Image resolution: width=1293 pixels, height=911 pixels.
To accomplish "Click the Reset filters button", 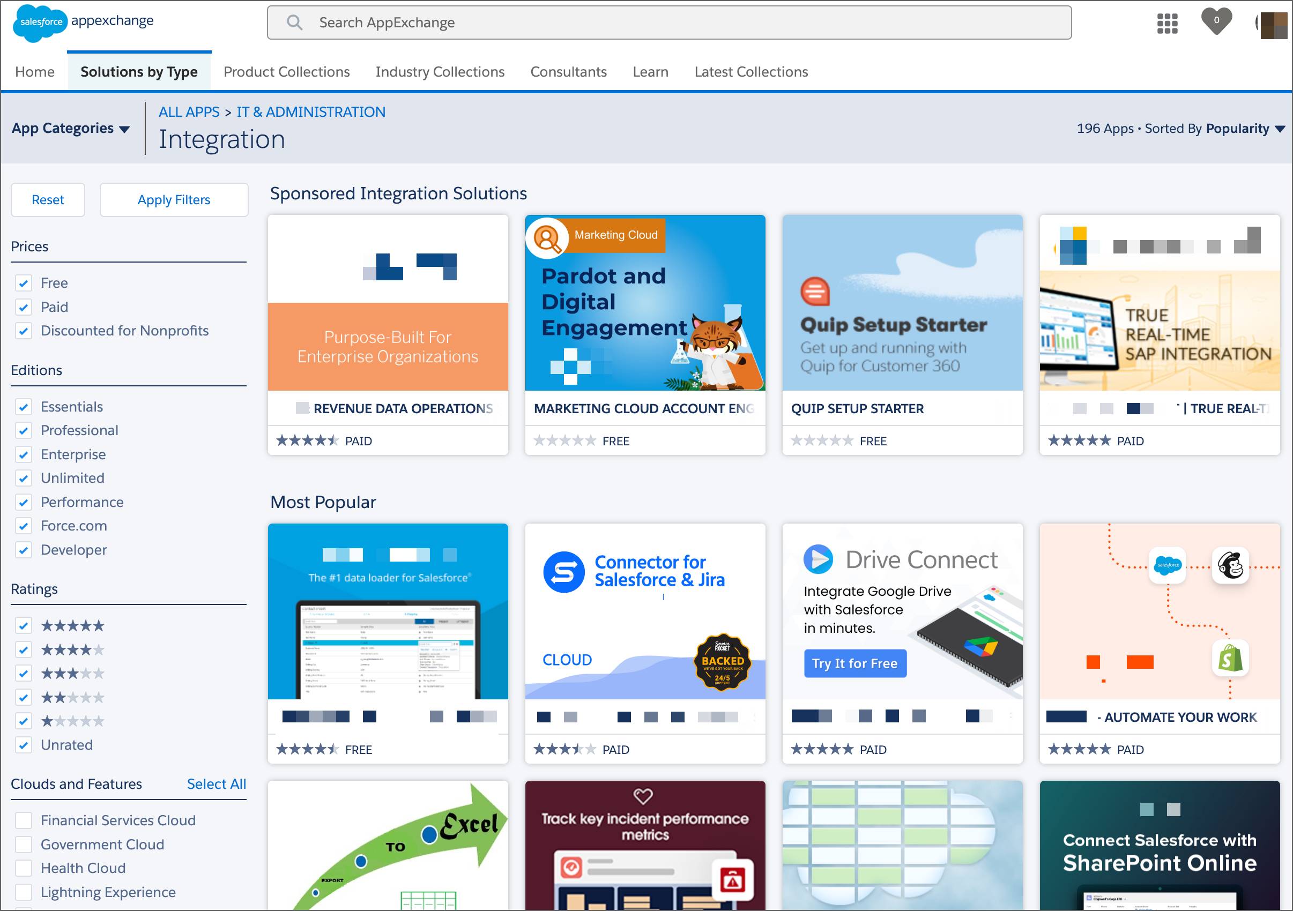I will pyautogui.click(x=48, y=199).
